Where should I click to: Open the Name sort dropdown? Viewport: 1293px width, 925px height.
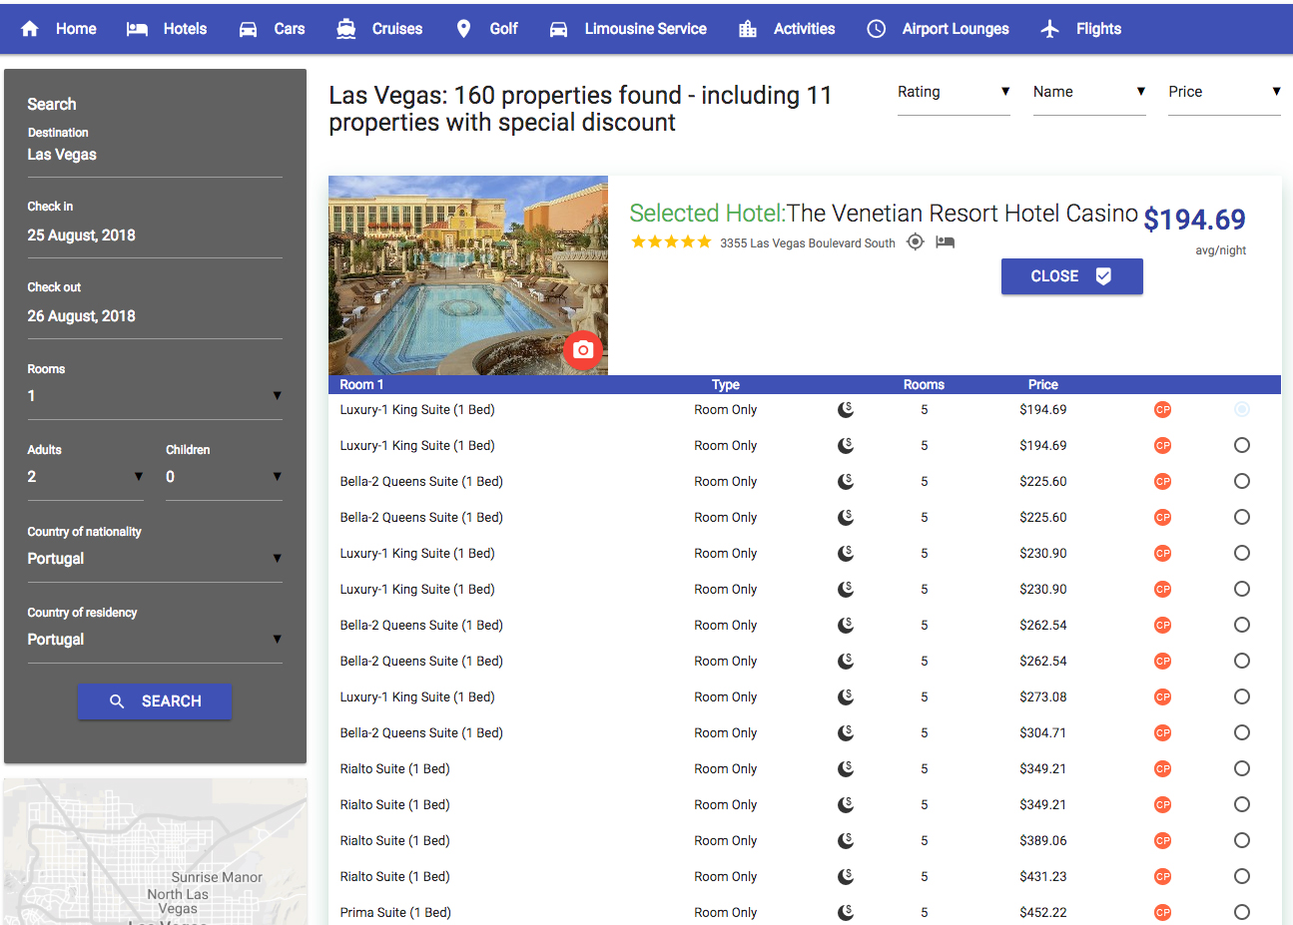[1089, 92]
